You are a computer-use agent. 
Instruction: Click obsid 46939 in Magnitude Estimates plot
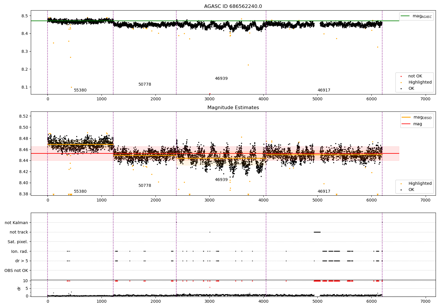221,180
